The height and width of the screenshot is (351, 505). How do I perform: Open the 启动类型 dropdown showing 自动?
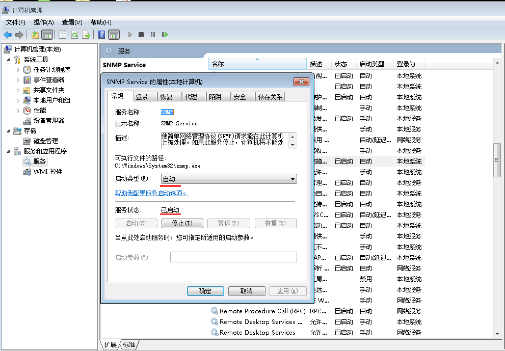click(229, 179)
